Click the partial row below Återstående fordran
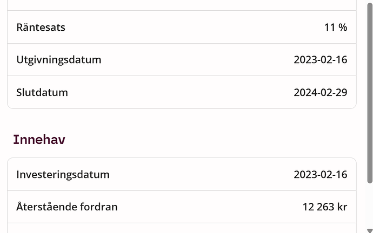The image size is (373, 233). pos(182,229)
